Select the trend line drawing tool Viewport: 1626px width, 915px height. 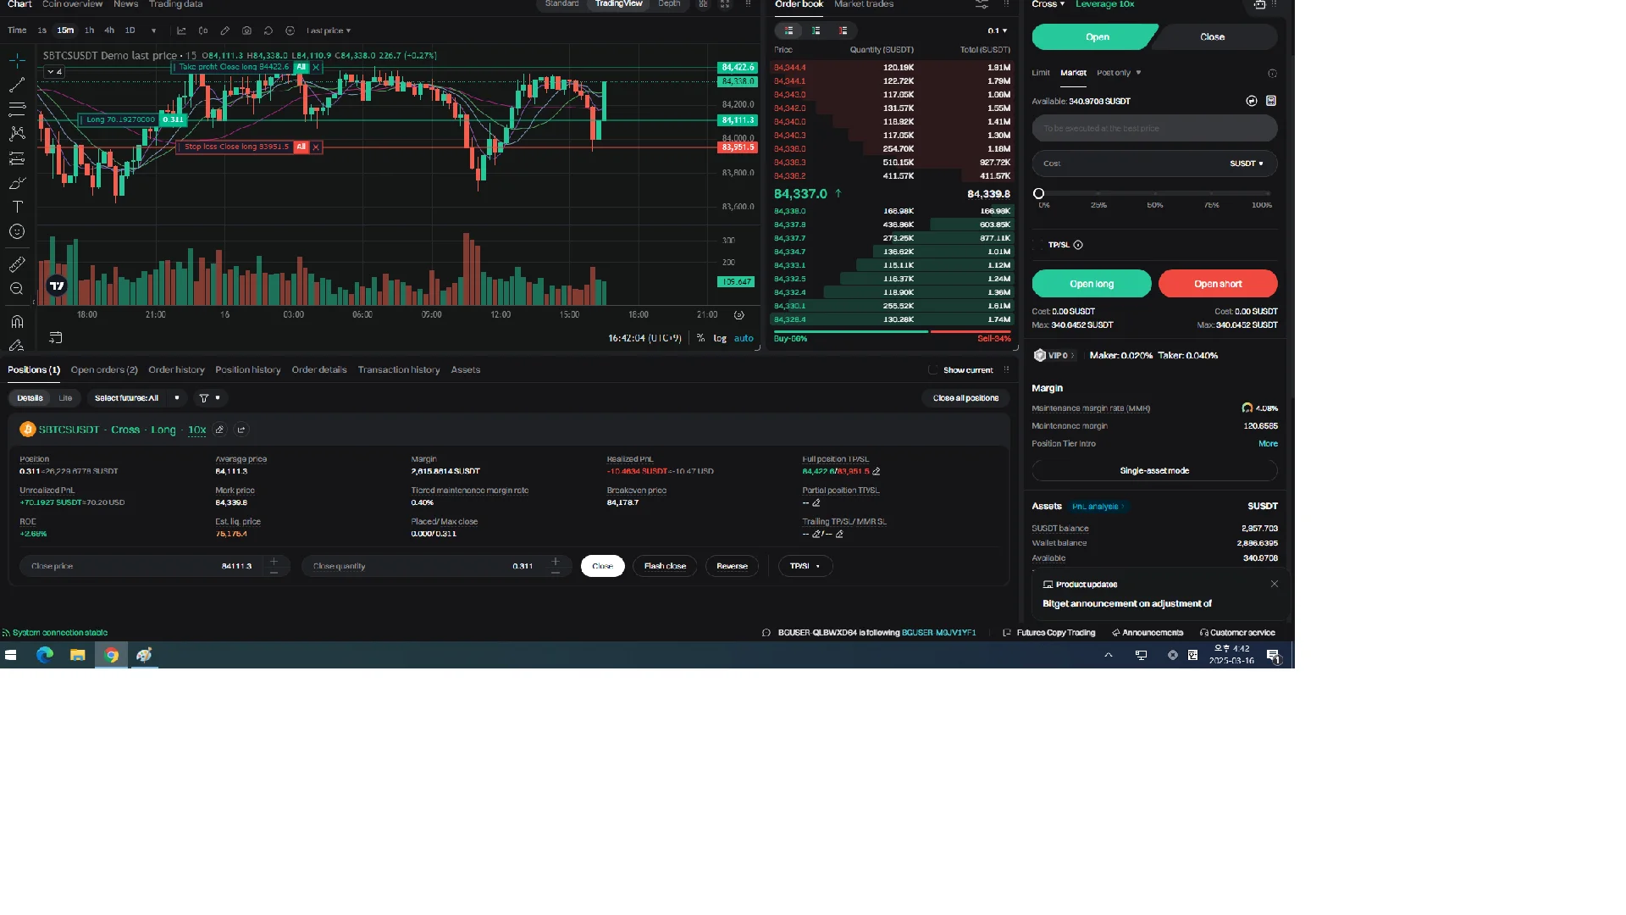tap(17, 85)
